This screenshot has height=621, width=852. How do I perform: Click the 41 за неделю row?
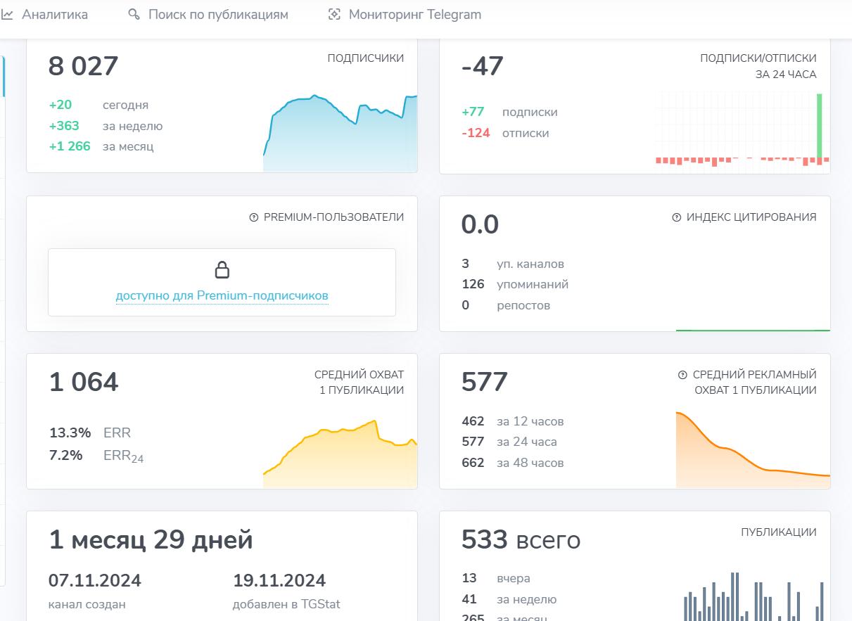[x=509, y=599]
